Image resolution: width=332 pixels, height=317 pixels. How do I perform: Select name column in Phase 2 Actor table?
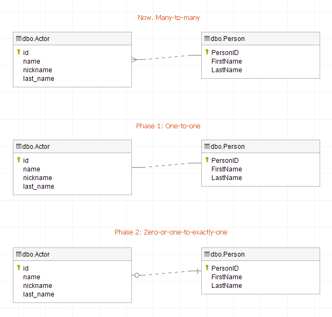31,277
